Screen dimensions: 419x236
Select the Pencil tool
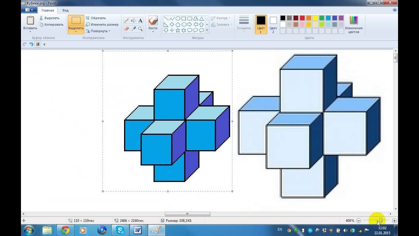[126, 21]
